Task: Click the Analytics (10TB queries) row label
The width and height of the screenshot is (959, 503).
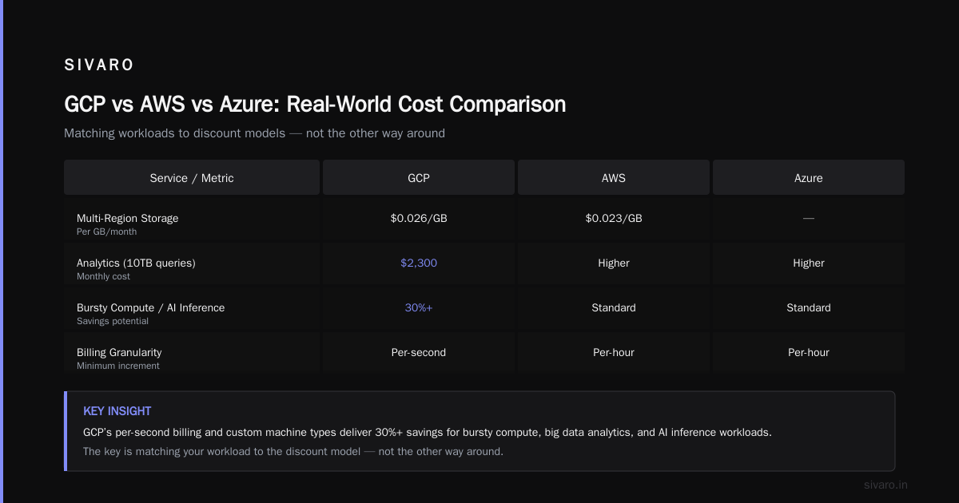Action: click(x=136, y=263)
